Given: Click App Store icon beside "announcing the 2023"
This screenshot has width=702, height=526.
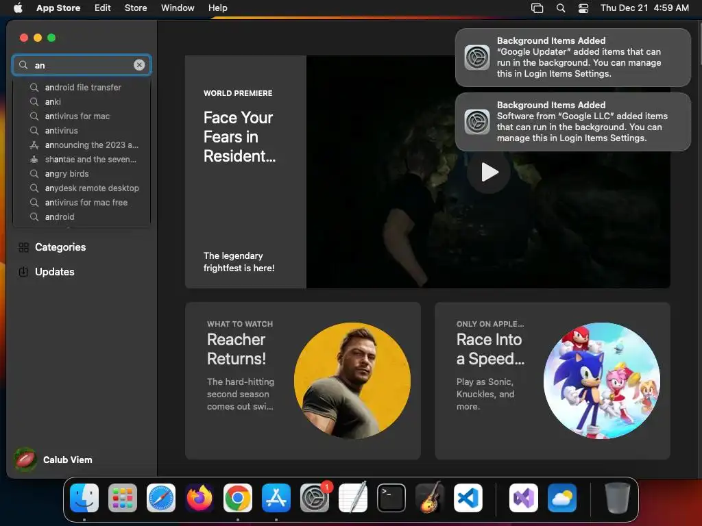Looking at the screenshot, I should pyautogui.click(x=34, y=145).
